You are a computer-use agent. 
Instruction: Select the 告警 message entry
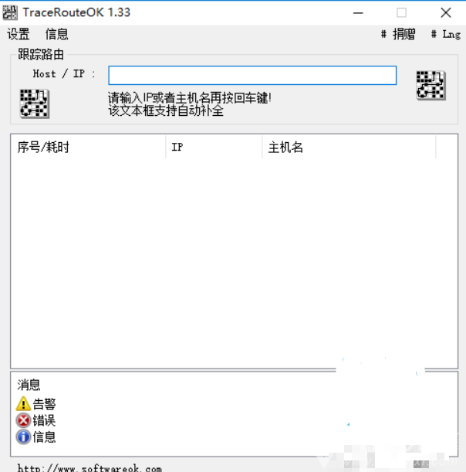coord(44,404)
